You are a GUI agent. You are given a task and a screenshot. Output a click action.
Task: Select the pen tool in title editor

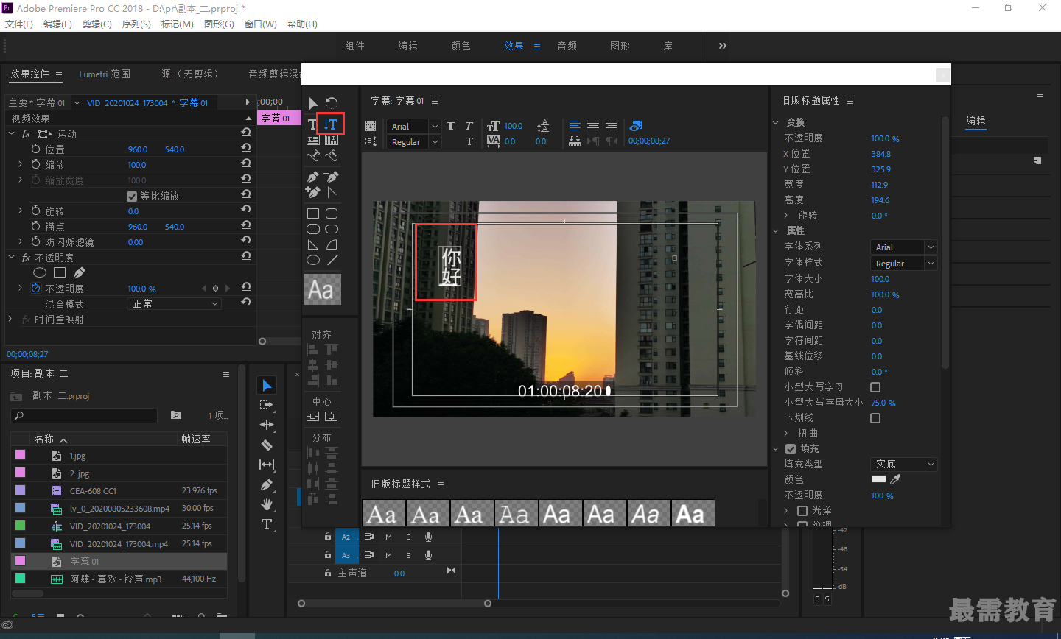pyautogui.click(x=313, y=177)
